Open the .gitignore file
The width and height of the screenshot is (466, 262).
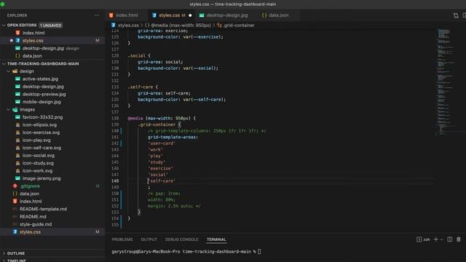point(30,186)
